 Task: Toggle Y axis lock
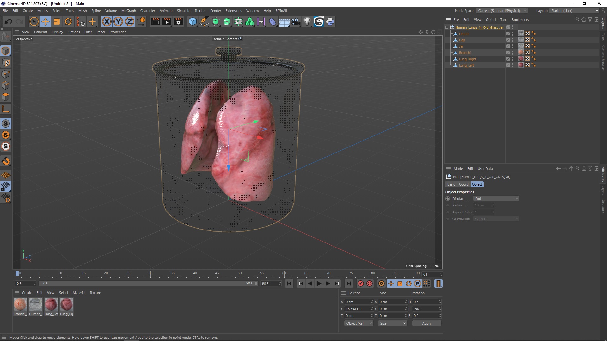click(118, 21)
